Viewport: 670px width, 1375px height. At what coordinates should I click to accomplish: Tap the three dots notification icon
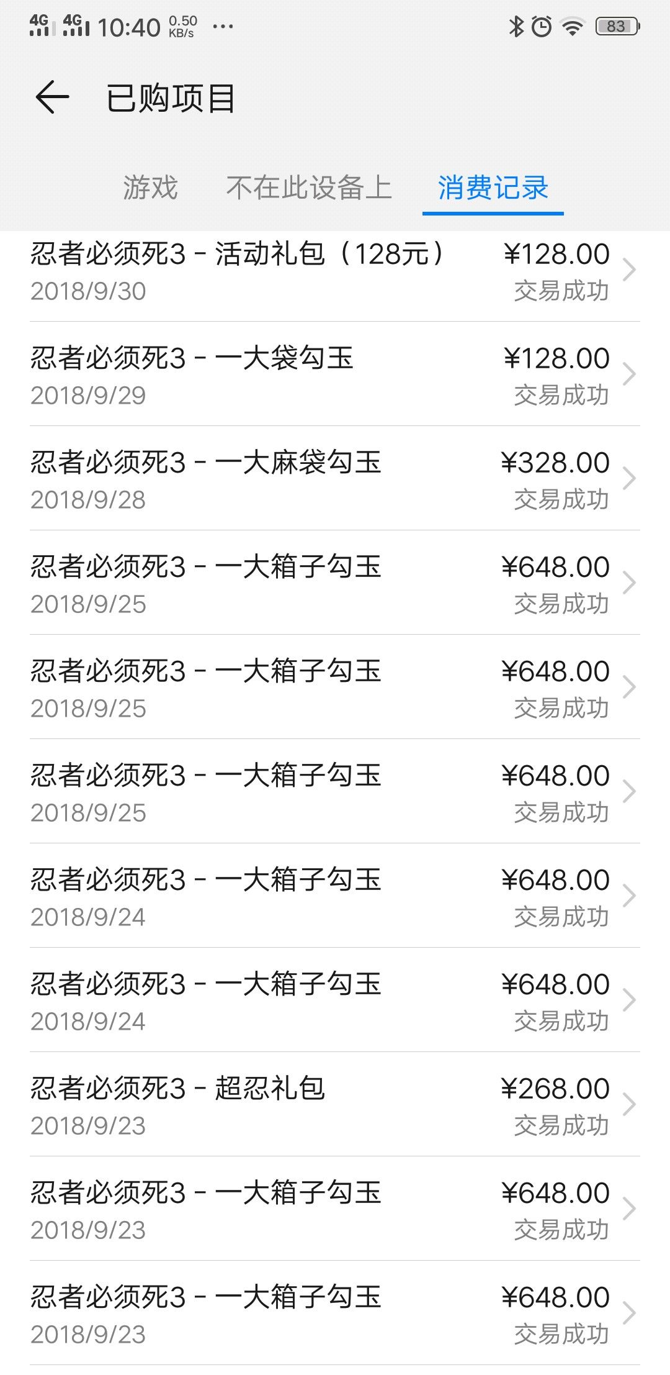click(223, 27)
